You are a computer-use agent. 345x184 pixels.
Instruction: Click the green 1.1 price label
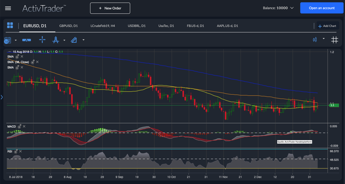coord(333,105)
